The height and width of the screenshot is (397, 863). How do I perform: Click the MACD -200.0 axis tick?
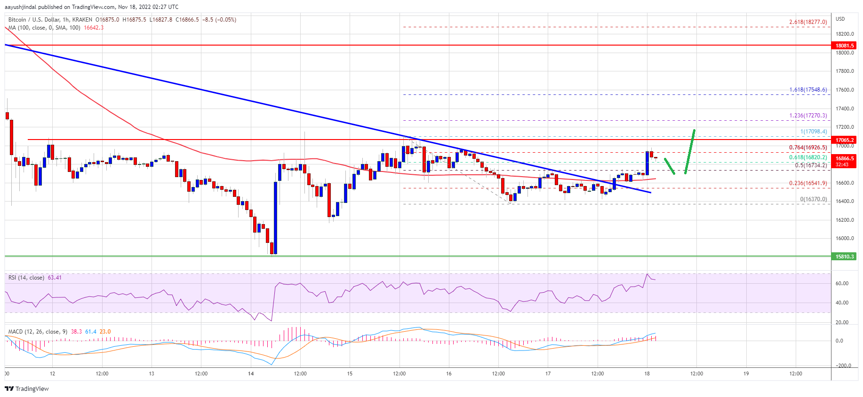tap(842, 366)
